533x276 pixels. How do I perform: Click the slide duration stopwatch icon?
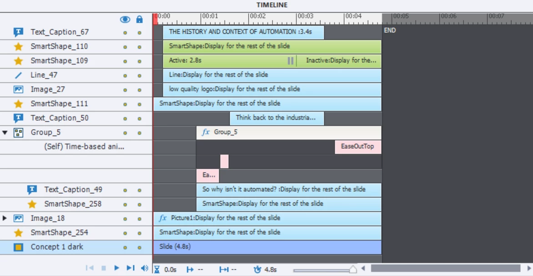click(257, 270)
